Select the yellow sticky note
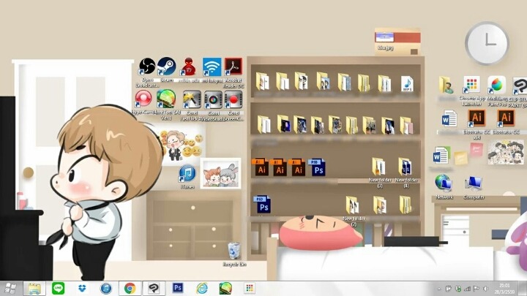 click(x=460, y=157)
